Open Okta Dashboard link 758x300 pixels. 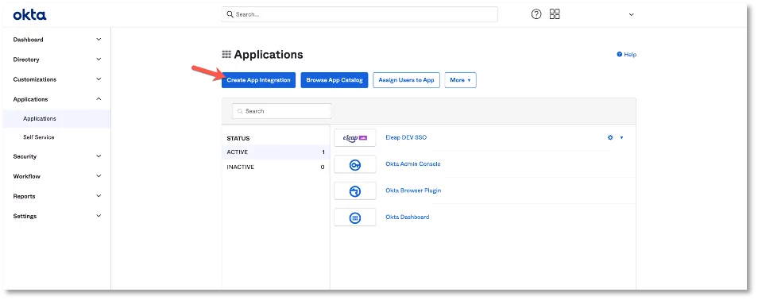tap(408, 217)
